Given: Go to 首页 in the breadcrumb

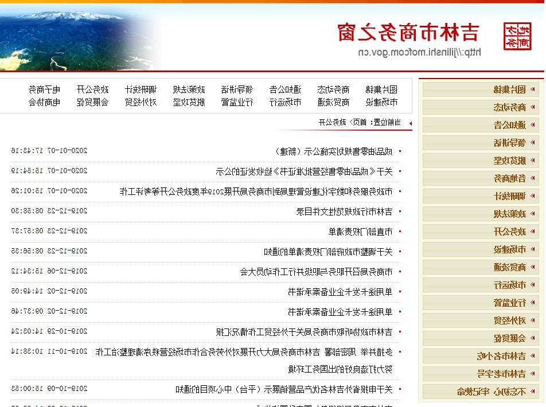Looking at the screenshot, I should coord(360,122).
